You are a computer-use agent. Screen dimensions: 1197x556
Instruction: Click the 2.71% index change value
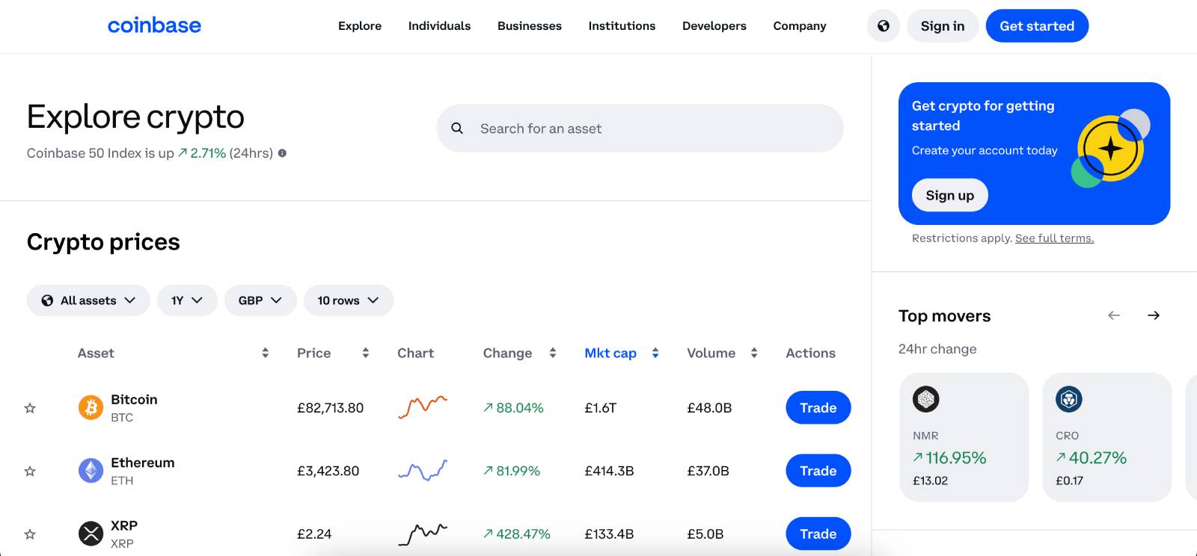pos(202,153)
